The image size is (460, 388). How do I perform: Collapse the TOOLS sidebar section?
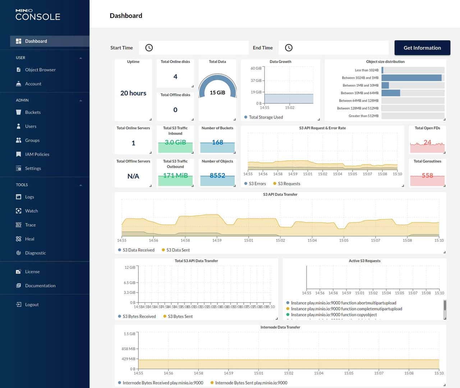80,185
